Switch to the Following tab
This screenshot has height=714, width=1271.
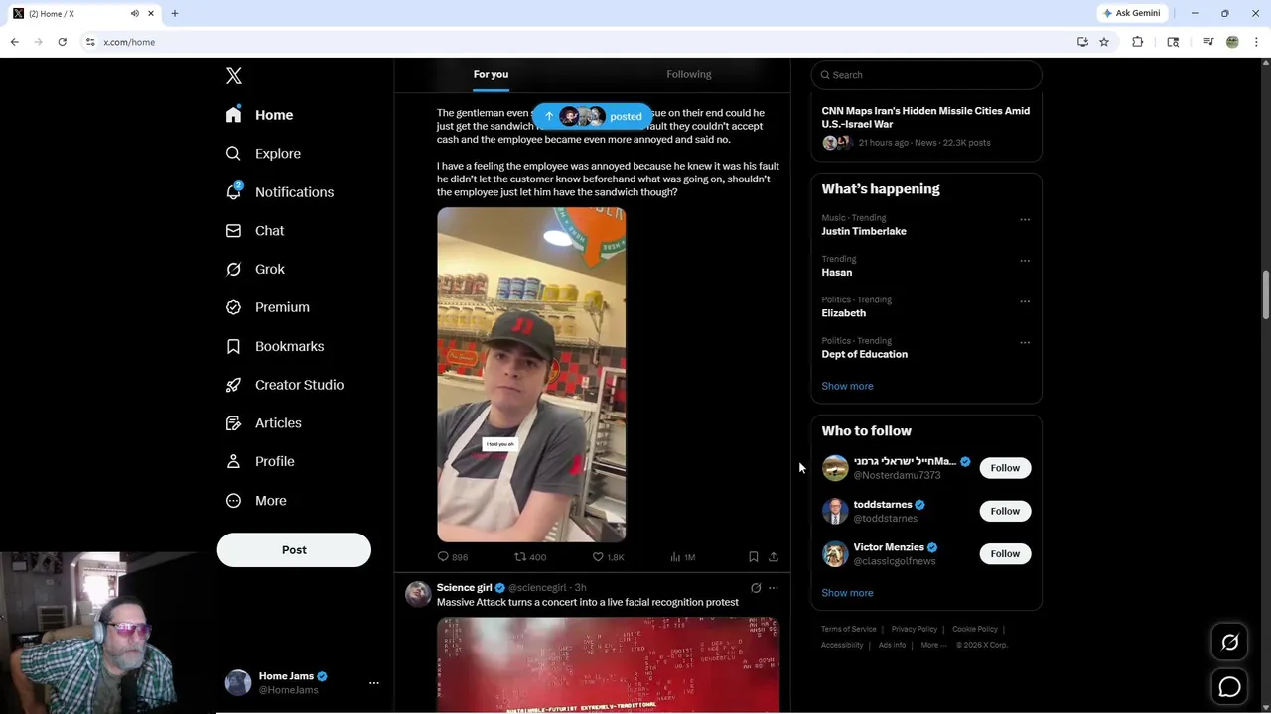click(689, 74)
